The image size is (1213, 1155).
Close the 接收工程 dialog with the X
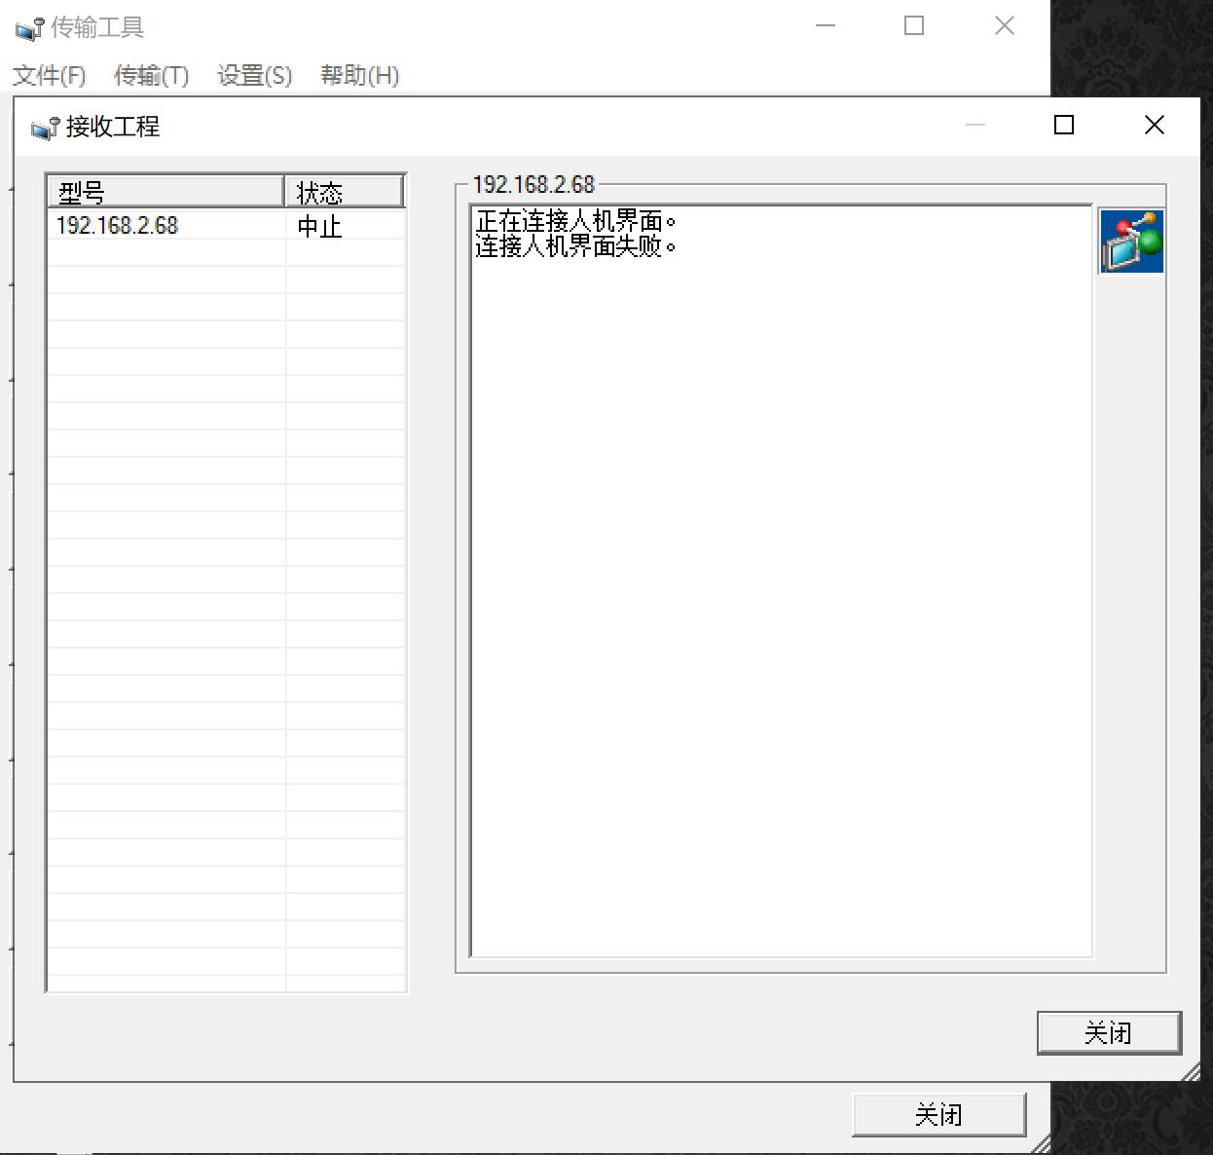(x=1154, y=125)
